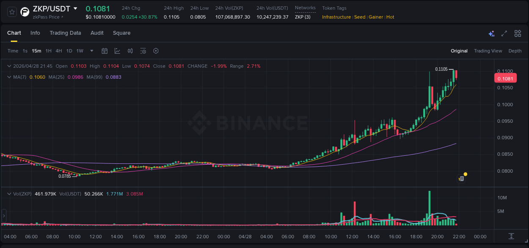Open the zkPass Price link
529x248 pixels.
coord(48,17)
